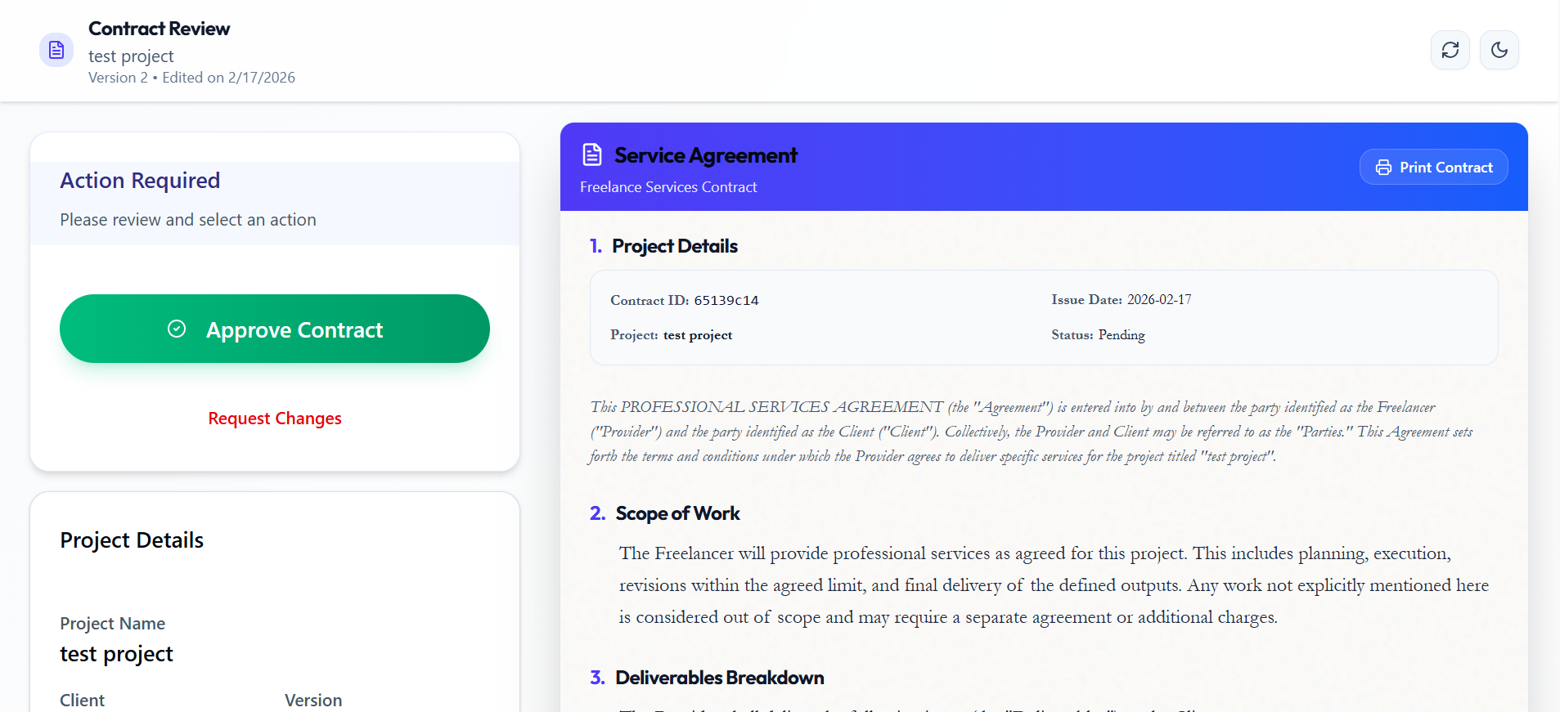Select the Contract Review heading
The height and width of the screenshot is (712, 1560).
[x=159, y=29]
